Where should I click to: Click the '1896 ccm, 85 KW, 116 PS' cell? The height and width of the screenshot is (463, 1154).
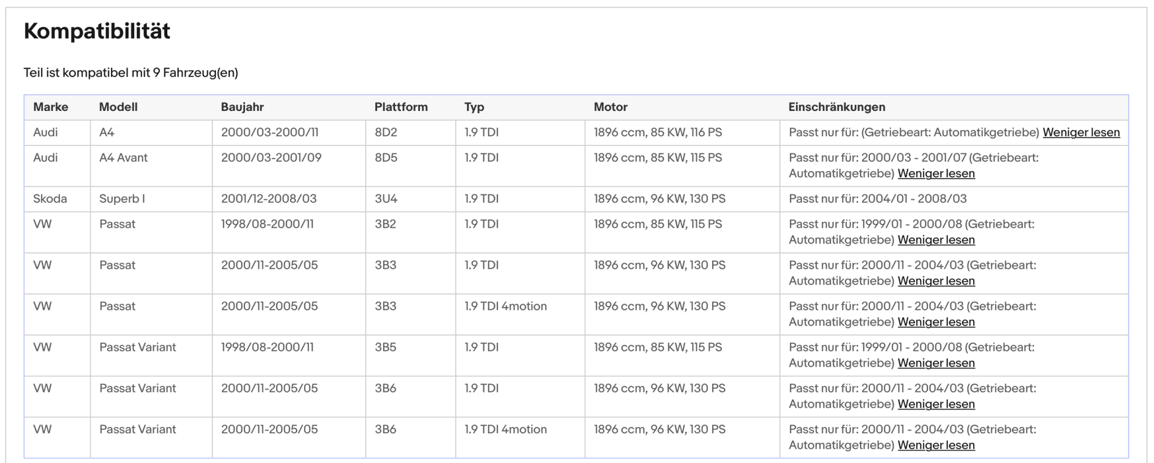(658, 133)
